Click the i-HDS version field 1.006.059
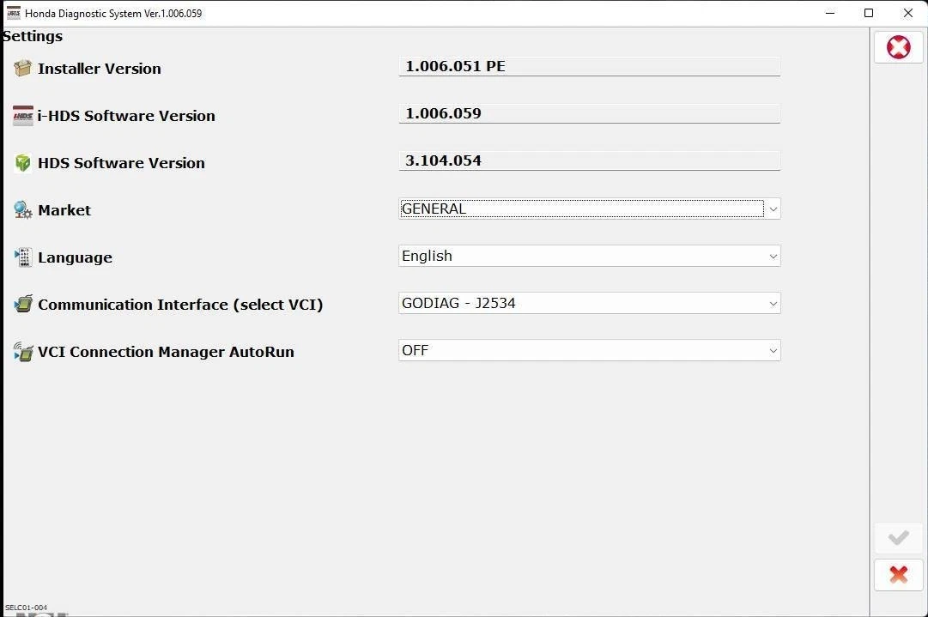 point(590,113)
